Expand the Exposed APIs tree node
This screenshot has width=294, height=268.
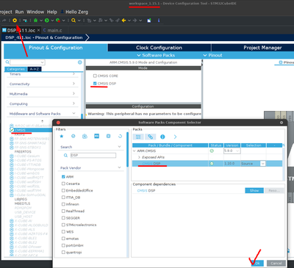coord(139,157)
